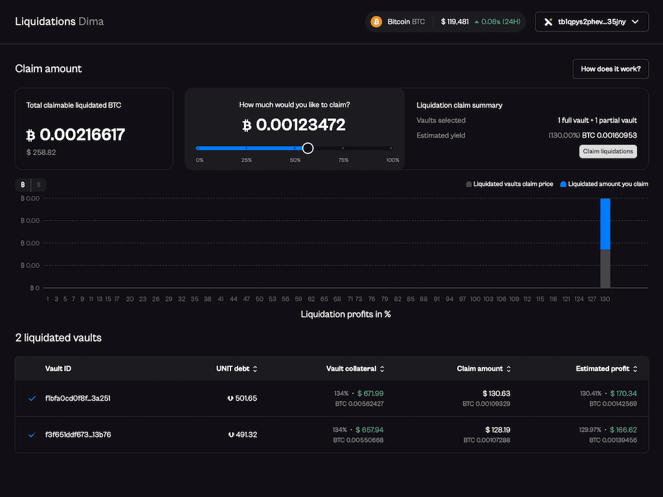
Task: Click the gray 'Liquidated vaults claim price' legend icon
Action: pos(469,184)
